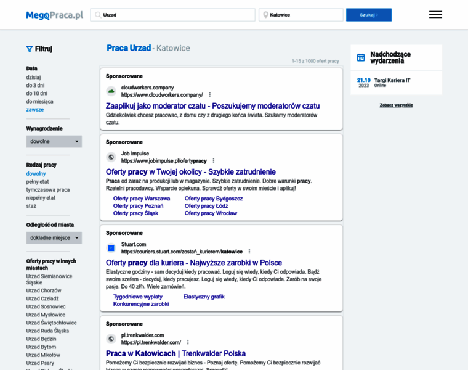Open Urzad Chorzów offers

(x=44, y=290)
